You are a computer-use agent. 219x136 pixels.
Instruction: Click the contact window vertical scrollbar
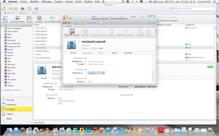(x=153, y=68)
